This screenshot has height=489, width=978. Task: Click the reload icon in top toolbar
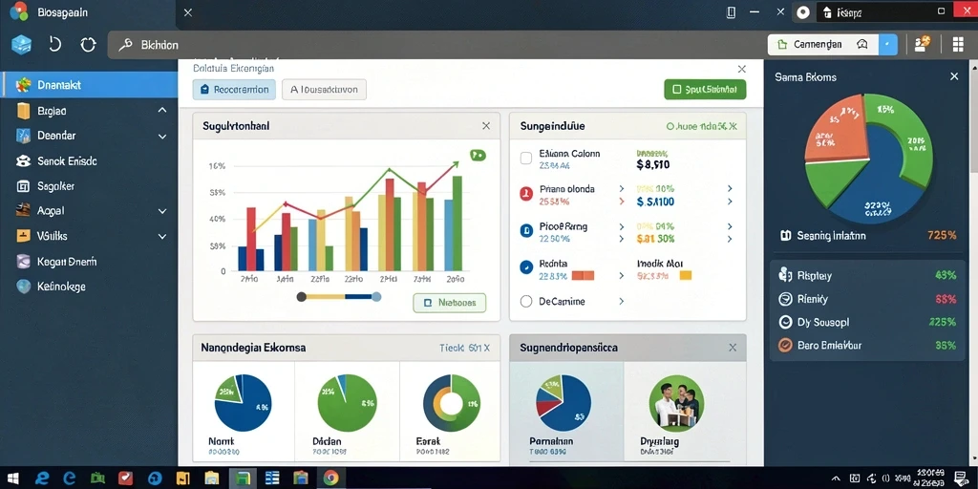tap(88, 45)
